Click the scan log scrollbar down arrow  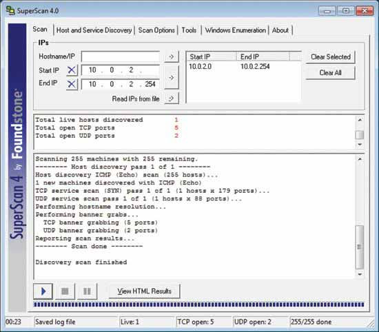tap(360, 274)
